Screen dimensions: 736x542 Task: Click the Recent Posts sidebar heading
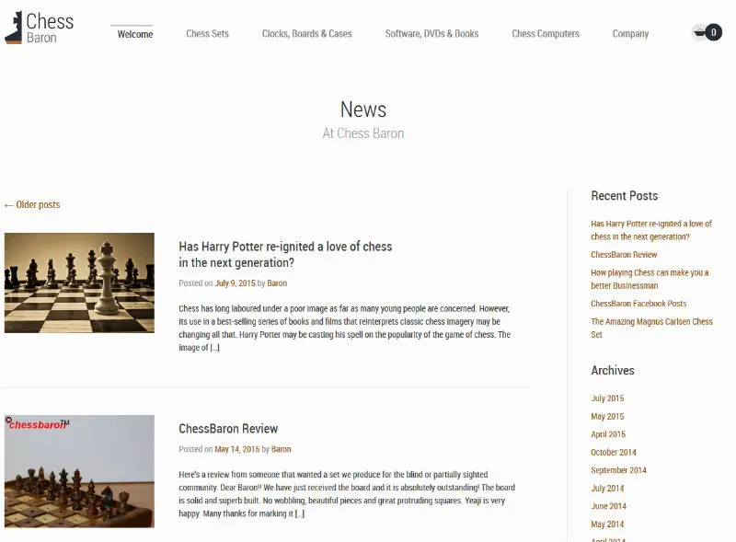pyautogui.click(x=625, y=196)
